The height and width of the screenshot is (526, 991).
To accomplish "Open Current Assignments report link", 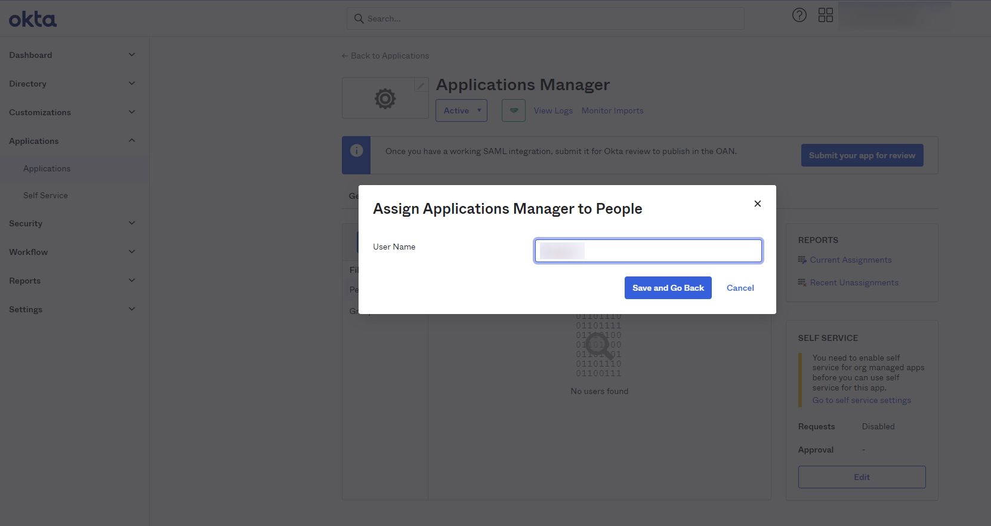I will [x=850, y=260].
